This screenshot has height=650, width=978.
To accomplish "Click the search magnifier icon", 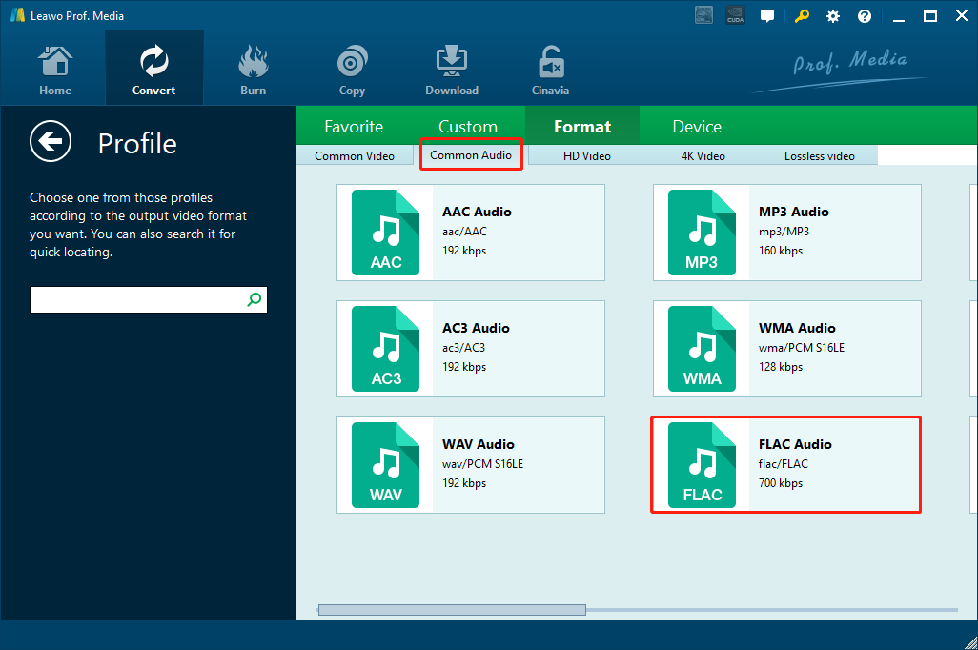I will click(255, 299).
